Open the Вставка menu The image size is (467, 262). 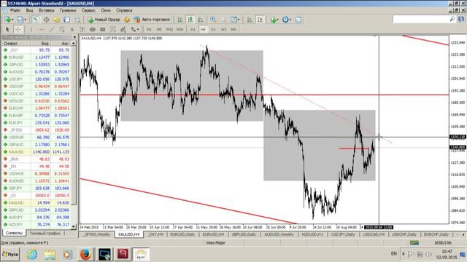pos(47,10)
